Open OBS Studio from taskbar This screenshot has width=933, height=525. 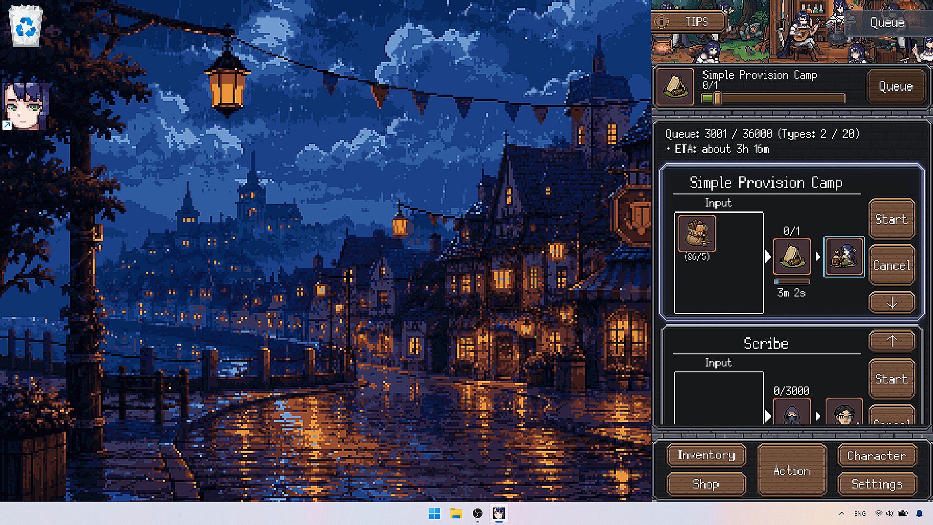pos(477,513)
